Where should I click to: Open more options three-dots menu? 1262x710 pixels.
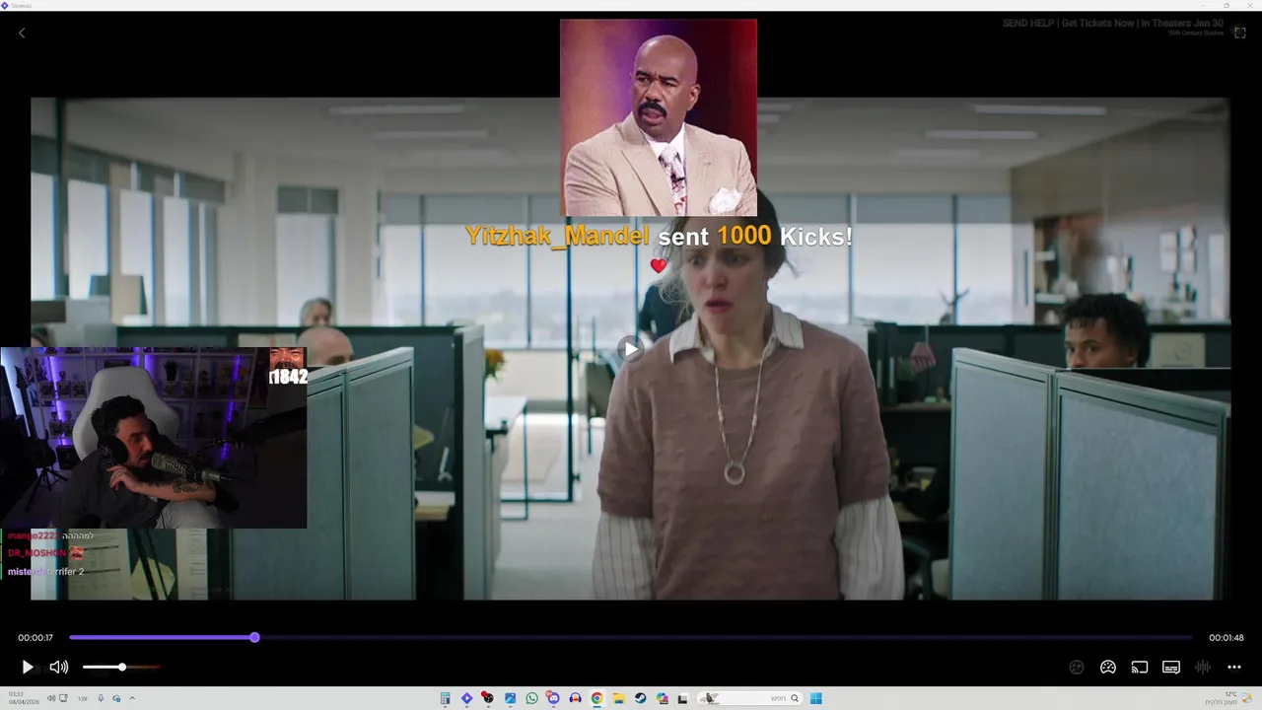[1234, 668]
